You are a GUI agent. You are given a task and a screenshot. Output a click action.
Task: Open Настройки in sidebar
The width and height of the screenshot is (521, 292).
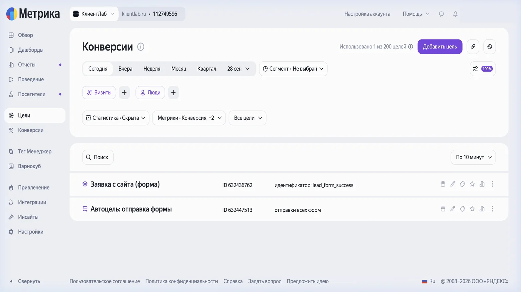(35, 232)
